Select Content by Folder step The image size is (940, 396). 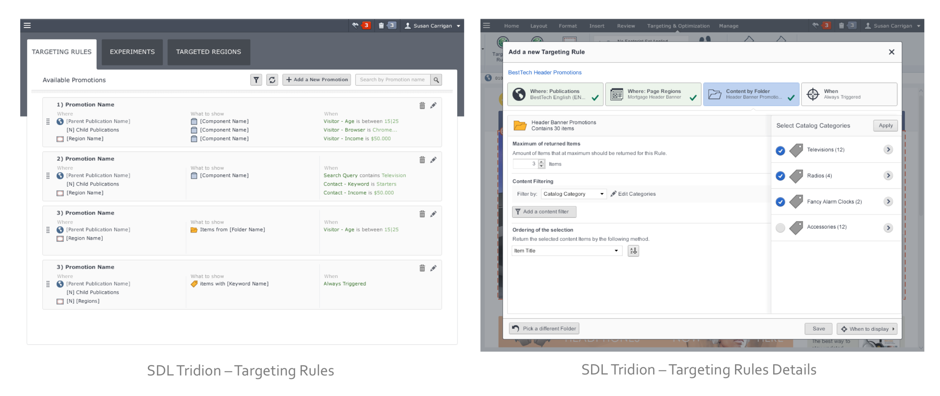click(751, 94)
